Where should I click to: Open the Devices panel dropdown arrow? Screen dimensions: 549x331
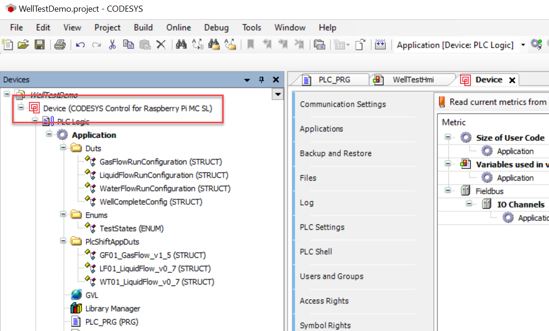pos(247,80)
